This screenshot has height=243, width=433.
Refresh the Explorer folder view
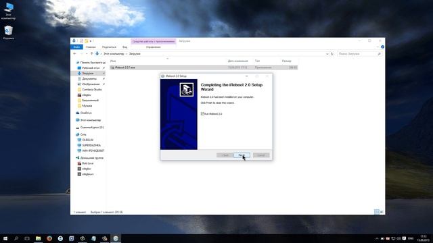pyautogui.click(x=332, y=54)
